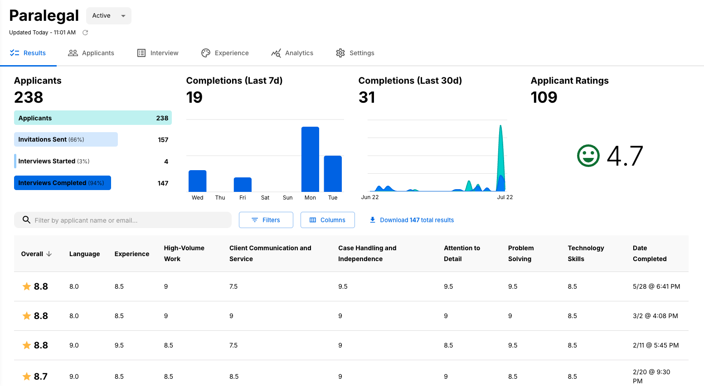Screen dimensions: 704x386
Task: Click the Monday bar in completions chart
Action: click(310, 159)
